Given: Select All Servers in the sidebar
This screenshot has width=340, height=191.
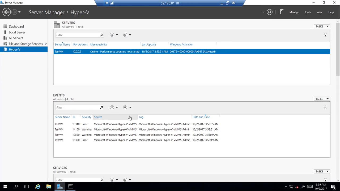Looking at the screenshot, I should pos(16,38).
